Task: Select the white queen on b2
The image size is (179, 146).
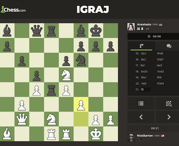Action: click(x=22, y=119)
